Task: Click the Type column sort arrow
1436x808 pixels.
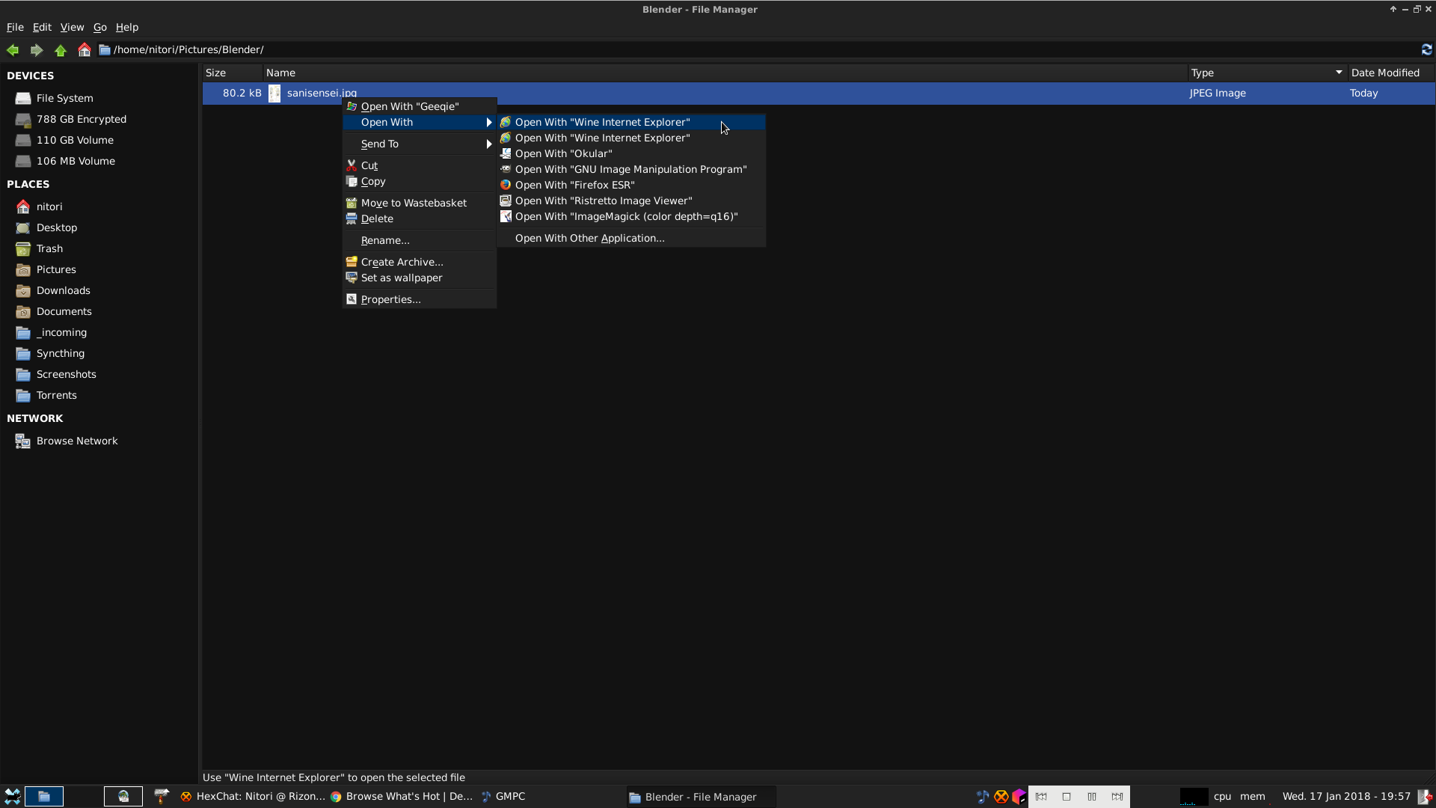Action: (1338, 73)
